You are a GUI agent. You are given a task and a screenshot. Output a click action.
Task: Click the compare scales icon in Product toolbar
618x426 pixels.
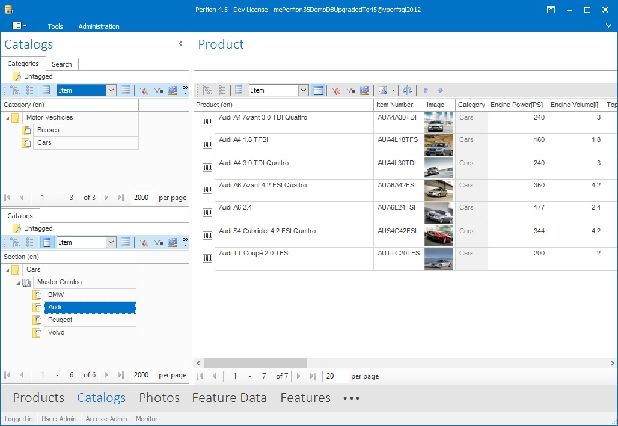pyautogui.click(x=407, y=90)
